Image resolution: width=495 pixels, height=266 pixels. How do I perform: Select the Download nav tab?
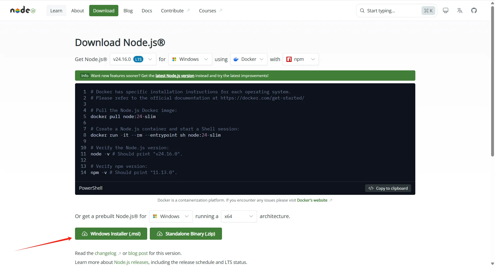point(104,11)
